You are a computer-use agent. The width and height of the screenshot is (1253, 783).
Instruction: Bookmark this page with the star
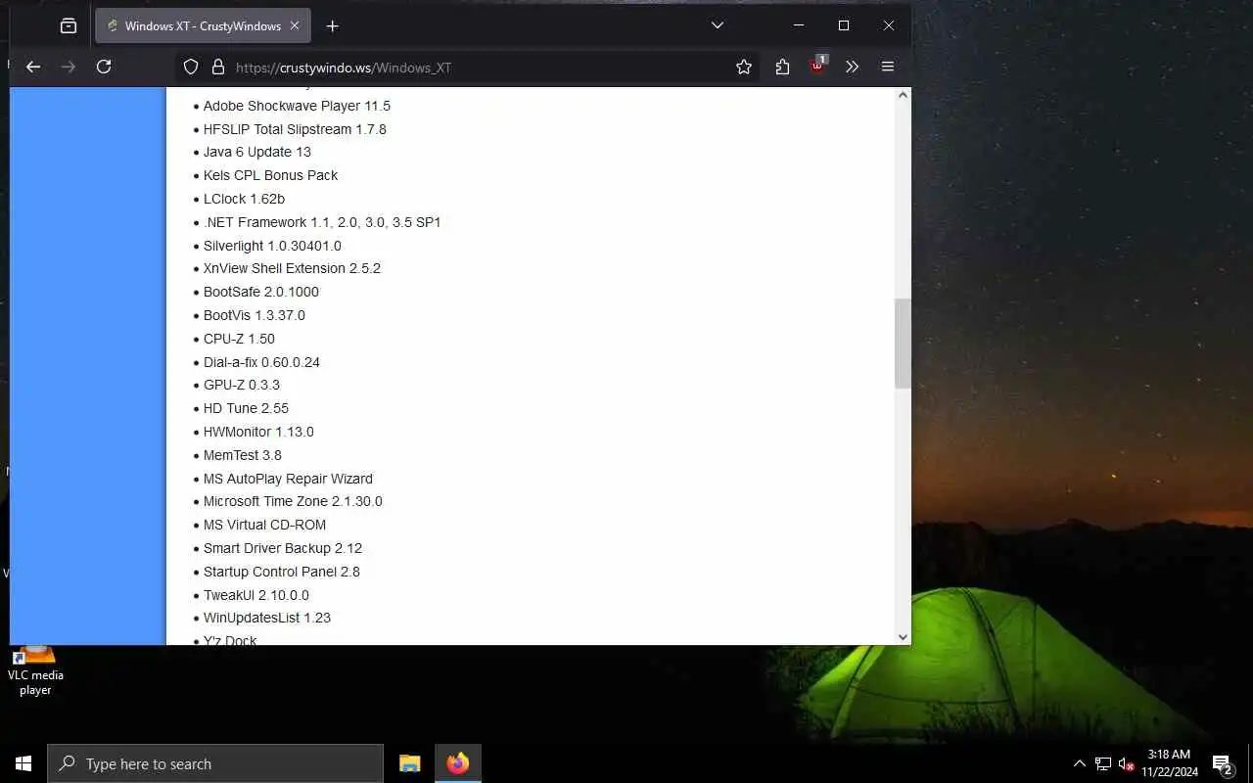(x=744, y=67)
